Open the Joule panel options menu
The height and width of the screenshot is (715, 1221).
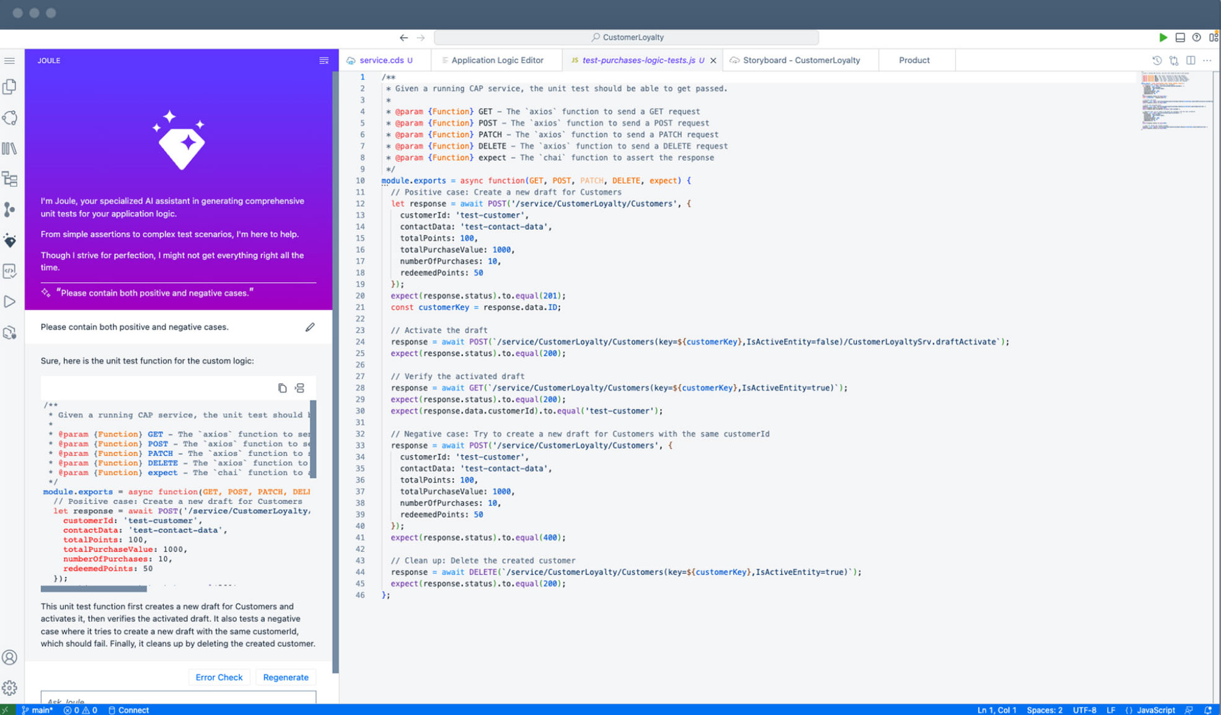pyautogui.click(x=324, y=60)
